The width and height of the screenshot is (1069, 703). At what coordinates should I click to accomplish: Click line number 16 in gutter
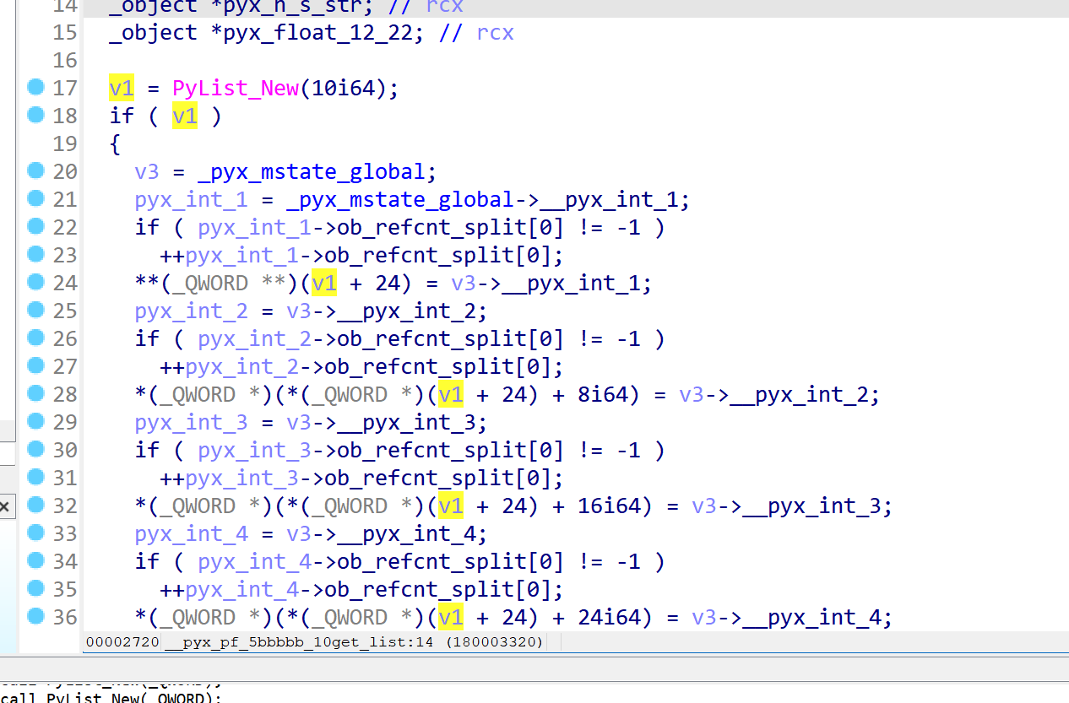click(64, 60)
